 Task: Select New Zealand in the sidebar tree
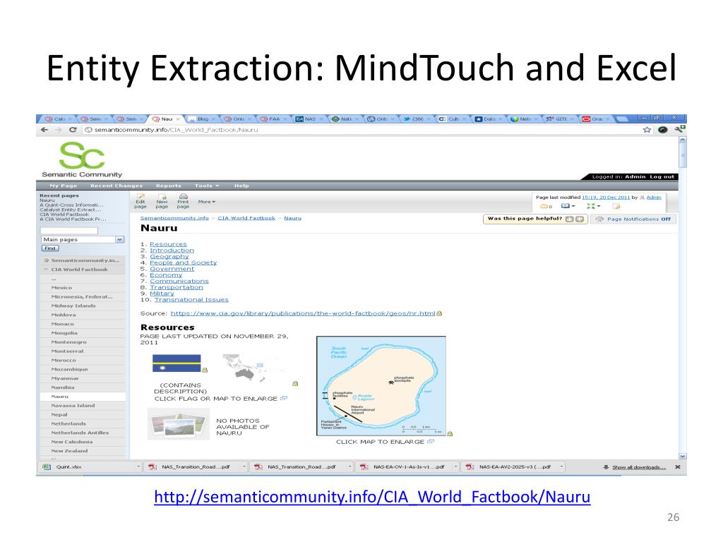point(69,451)
